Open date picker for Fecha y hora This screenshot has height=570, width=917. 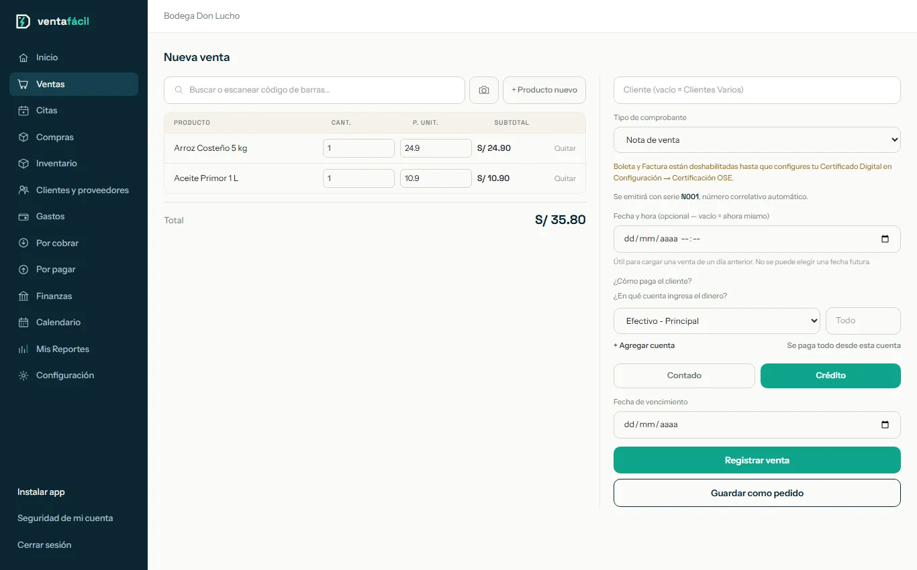point(885,239)
